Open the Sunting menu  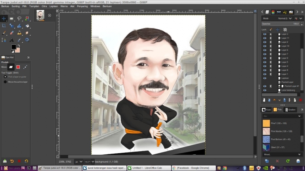pos(15,6)
